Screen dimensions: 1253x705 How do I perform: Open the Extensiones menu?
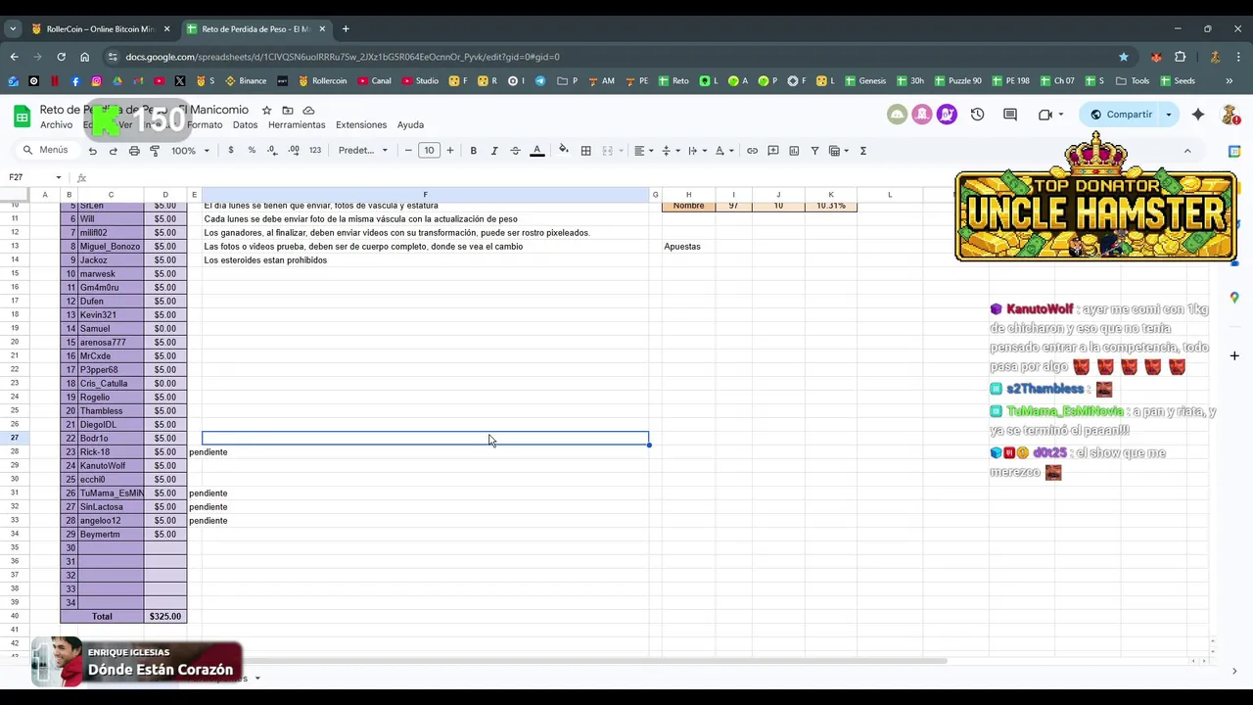coord(361,125)
